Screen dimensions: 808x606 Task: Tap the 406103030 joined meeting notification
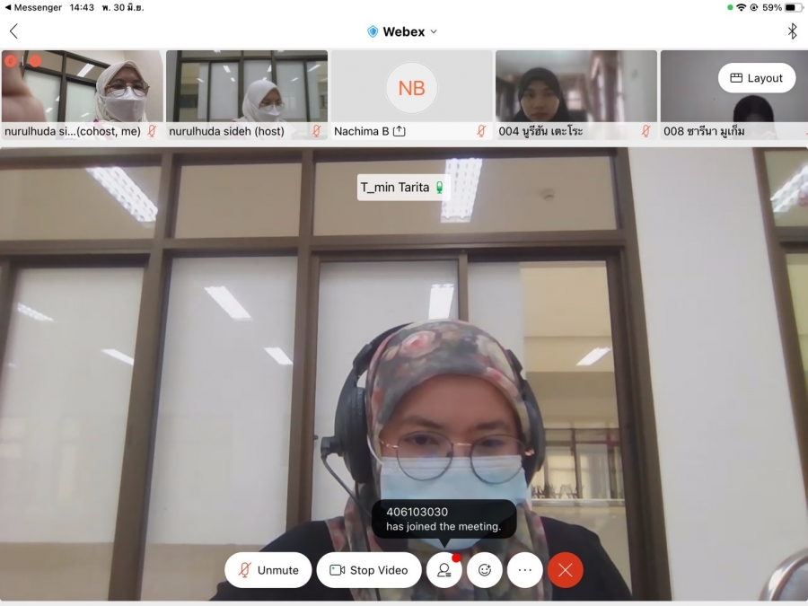(x=444, y=519)
